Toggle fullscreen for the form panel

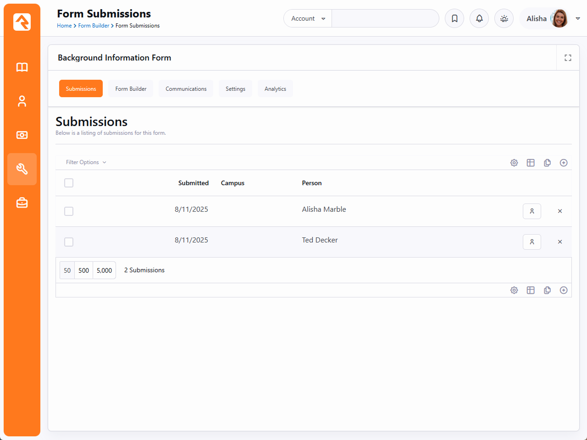[x=568, y=58]
